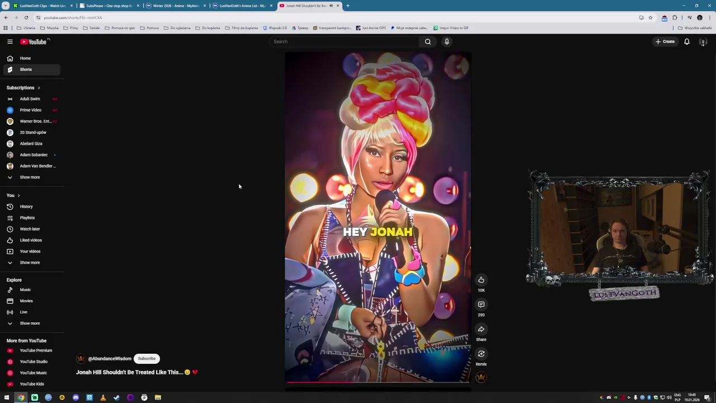716x403 pixels.
Task: Share this Short
Action: click(481, 329)
